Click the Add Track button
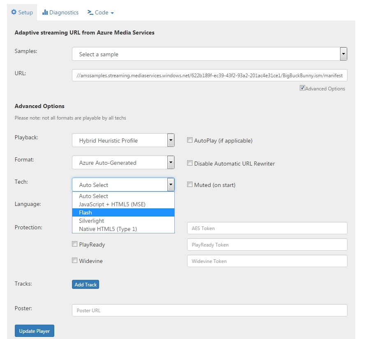 coord(85,284)
